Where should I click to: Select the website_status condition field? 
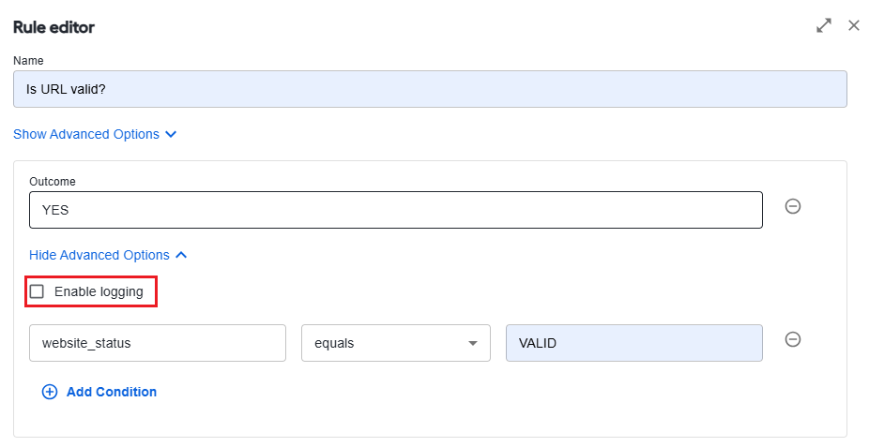pyautogui.click(x=158, y=343)
